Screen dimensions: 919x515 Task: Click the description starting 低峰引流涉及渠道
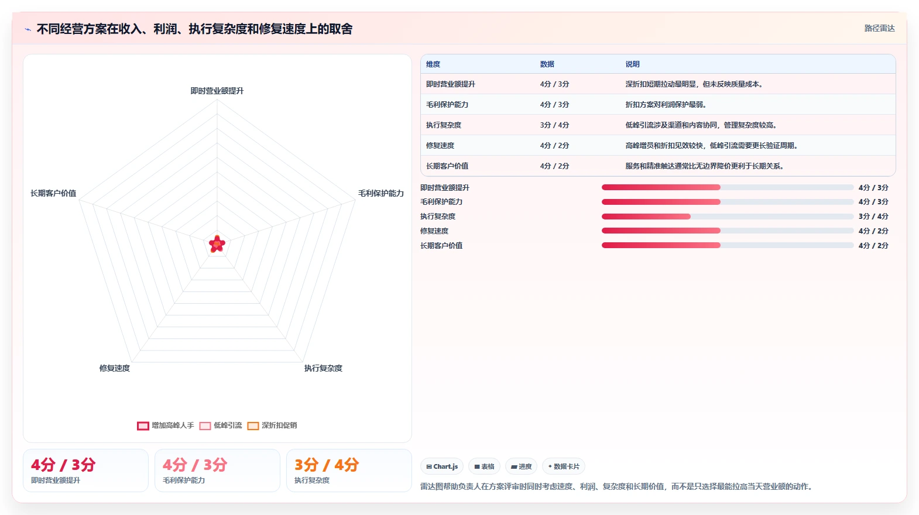702,125
